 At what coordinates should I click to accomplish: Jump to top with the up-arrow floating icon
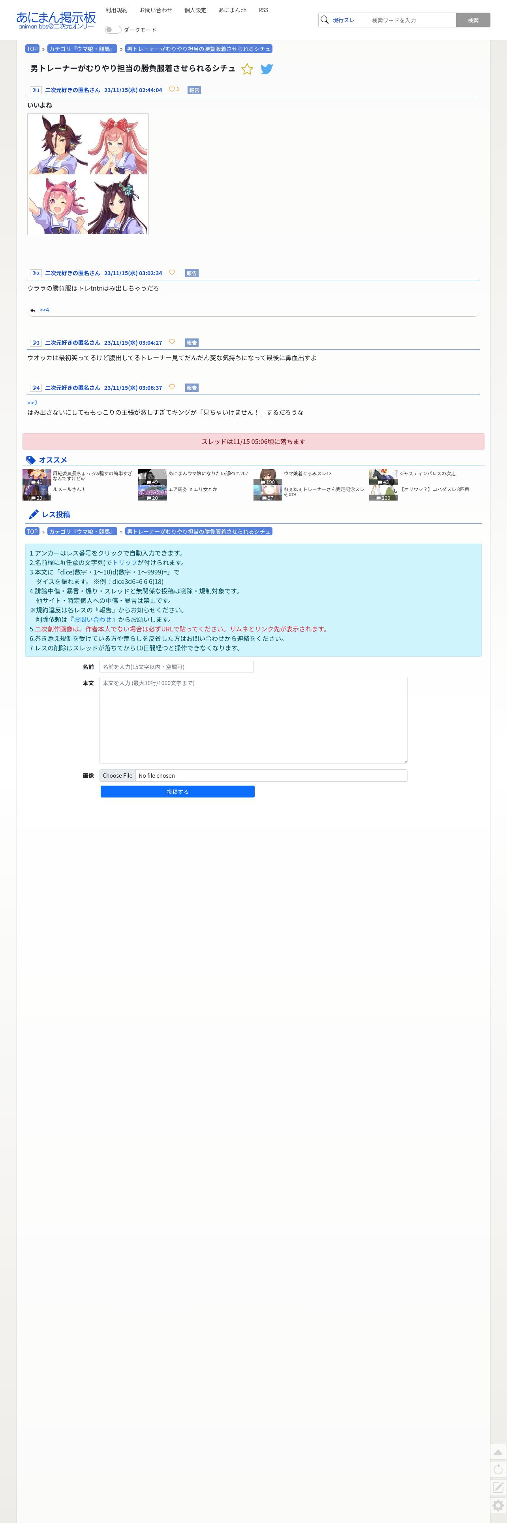click(498, 1451)
